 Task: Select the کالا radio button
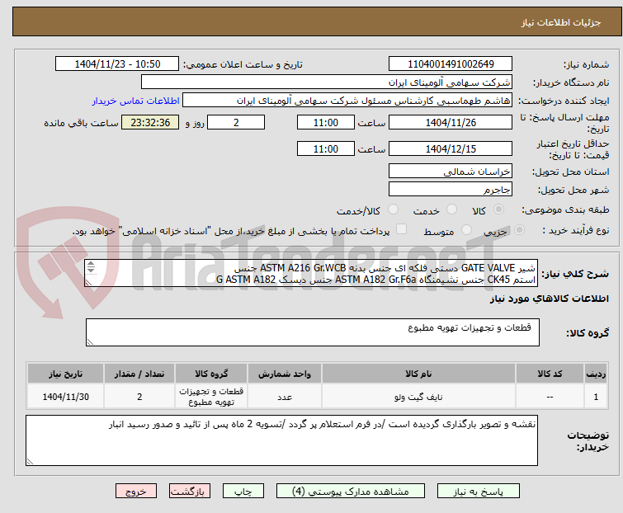(x=498, y=209)
